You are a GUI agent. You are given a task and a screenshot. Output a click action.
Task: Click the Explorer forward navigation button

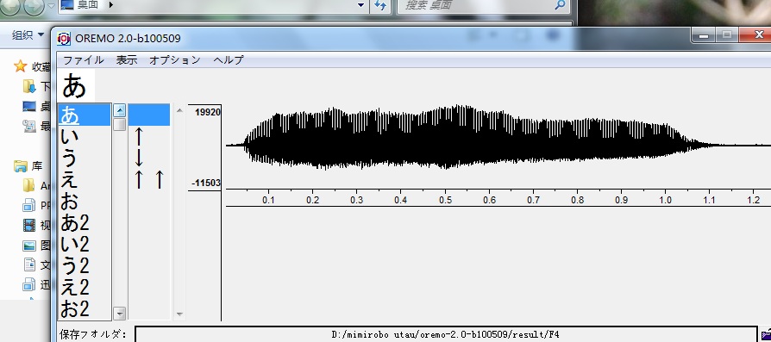pyautogui.click(x=34, y=5)
